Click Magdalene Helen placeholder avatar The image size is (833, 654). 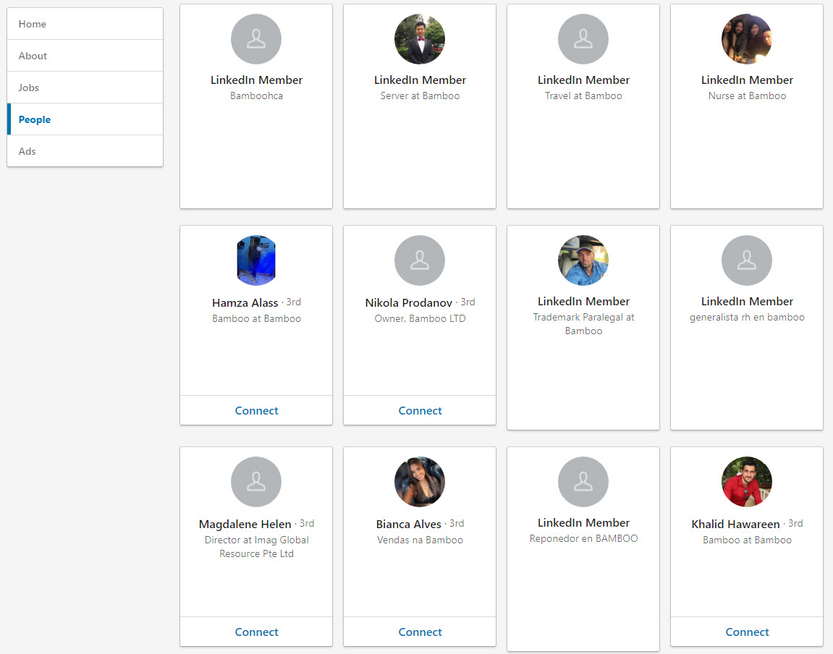(x=256, y=482)
